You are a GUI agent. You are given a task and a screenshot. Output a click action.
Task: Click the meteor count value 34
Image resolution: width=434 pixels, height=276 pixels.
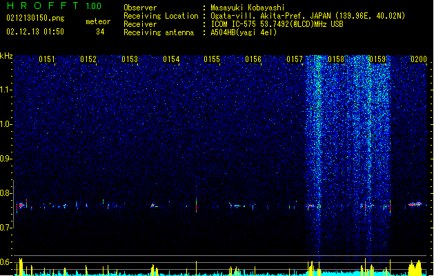tap(100, 32)
